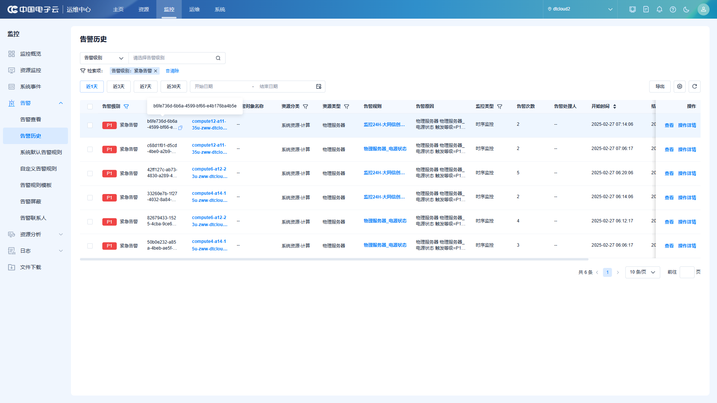This screenshot has width=717, height=403.
Task: Check the row with ID 82679433
Action: point(90,222)
